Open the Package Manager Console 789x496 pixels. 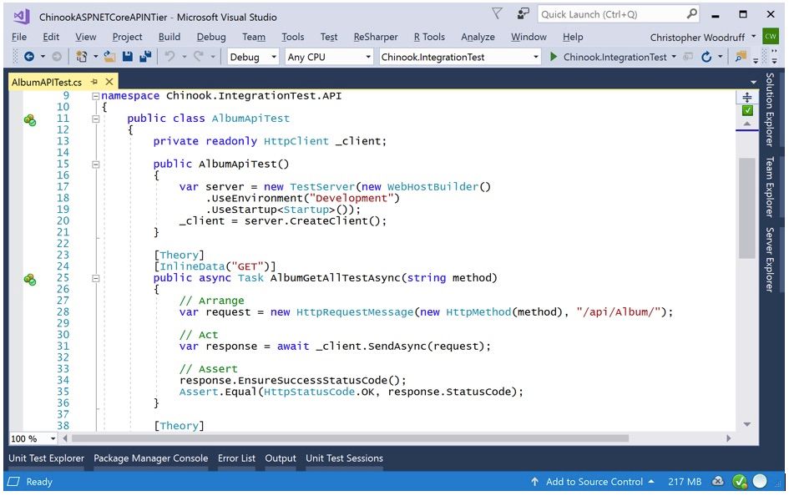click(x=151, y=458)
